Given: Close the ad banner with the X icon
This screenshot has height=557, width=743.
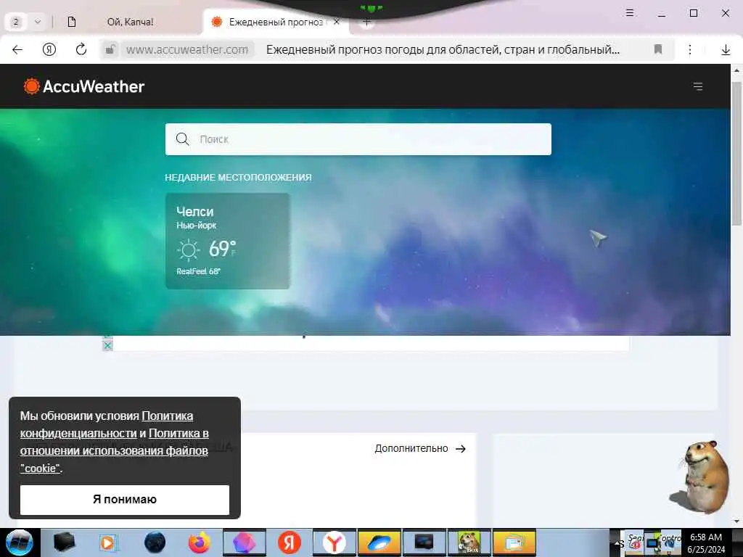Looking at the screenshot, I should click(107, 346).
